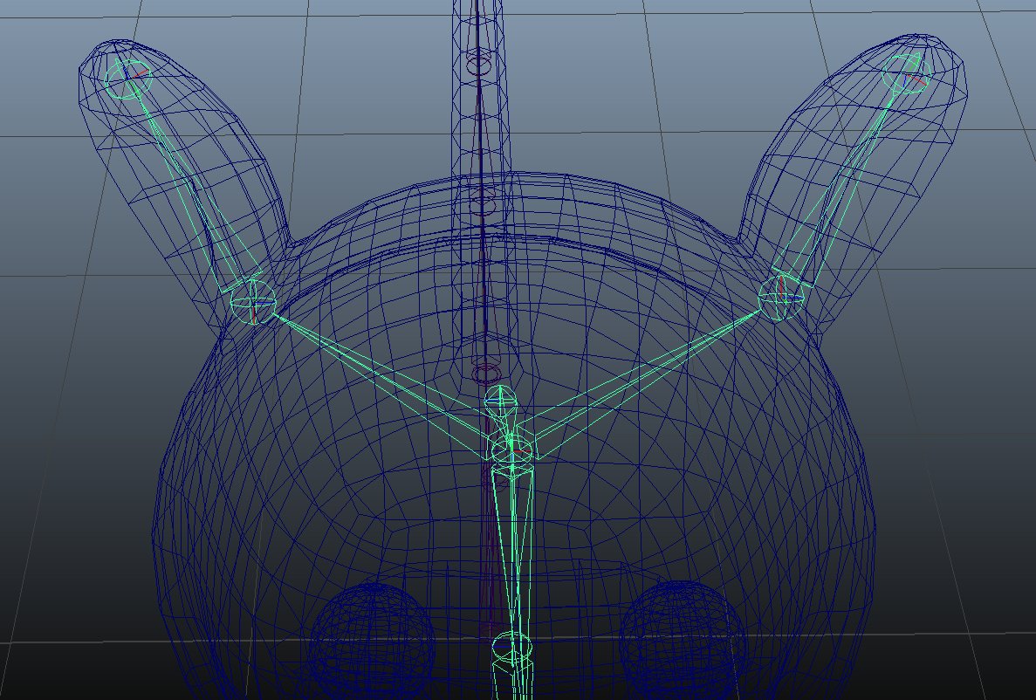Select the right ear tip joint

907,76
